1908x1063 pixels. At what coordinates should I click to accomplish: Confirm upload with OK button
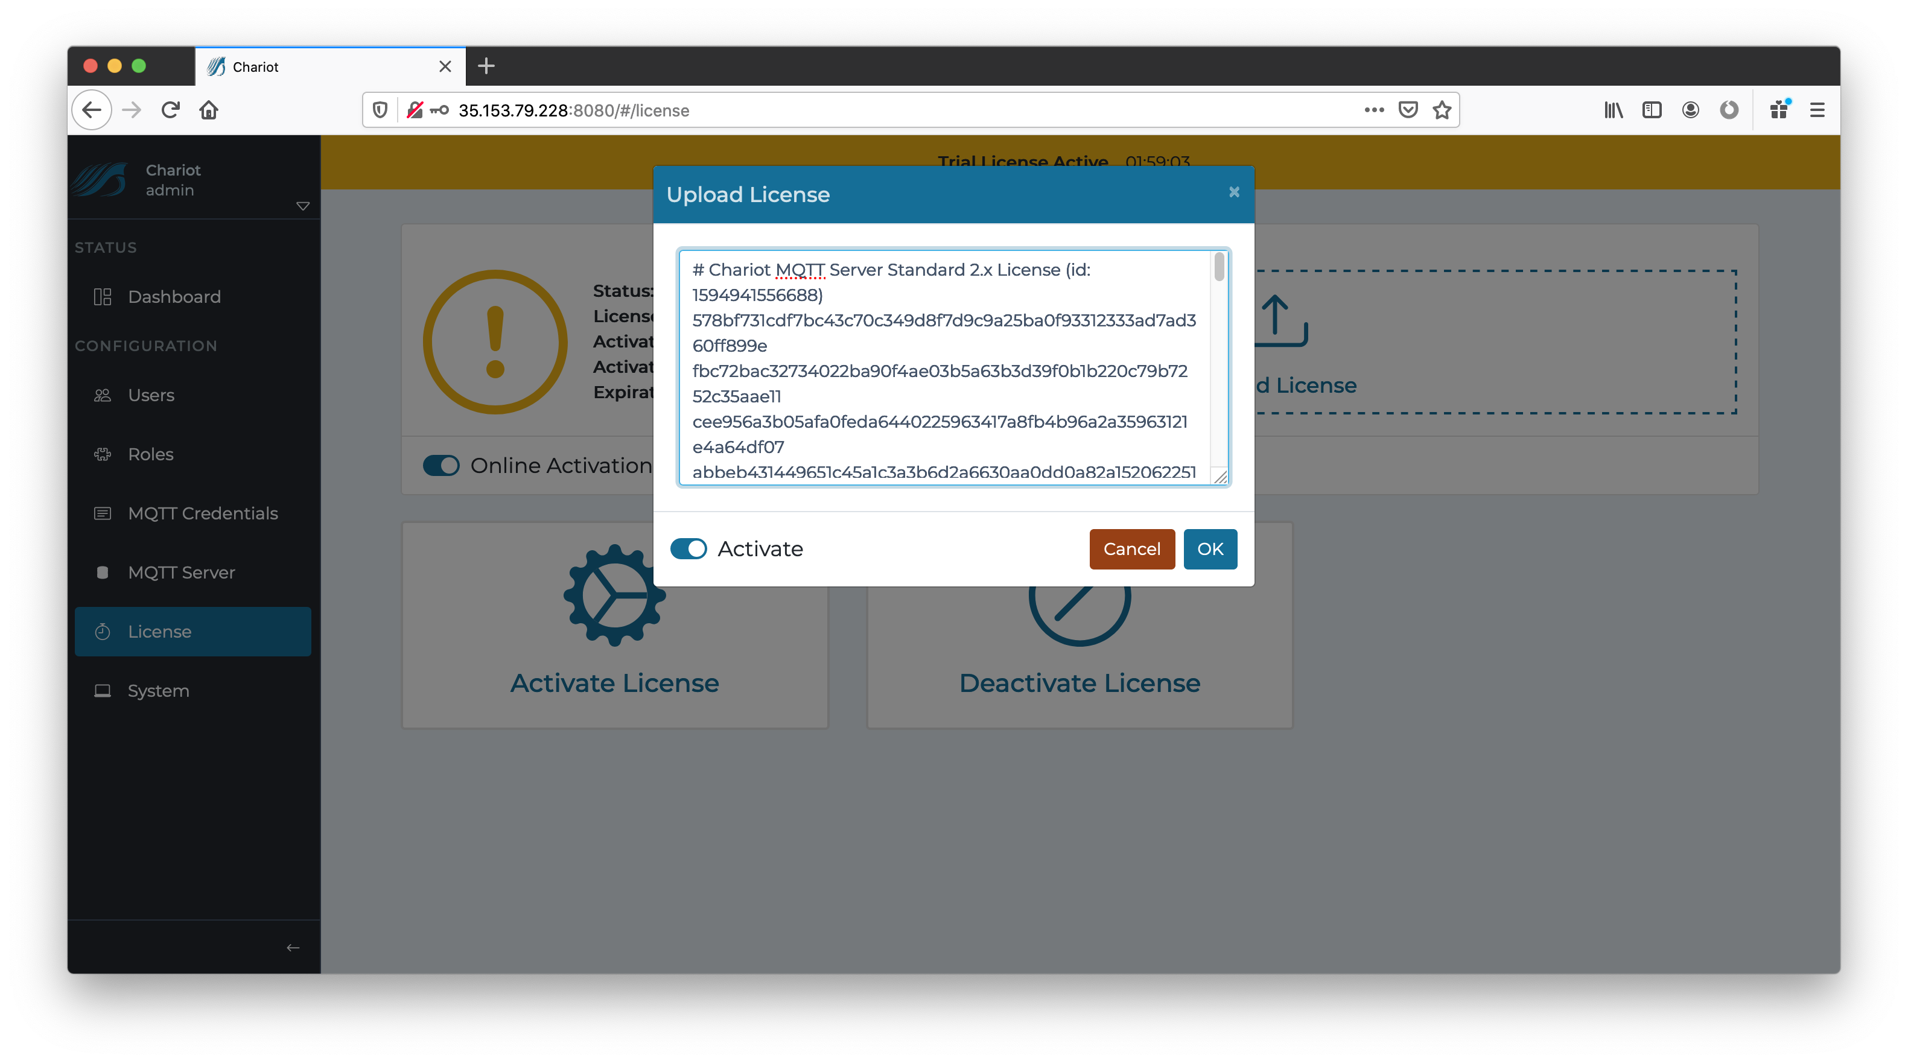1210,549
